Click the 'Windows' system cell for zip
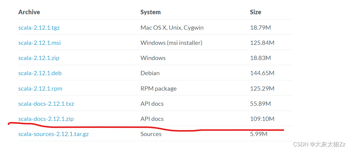 click(x=153, y=58)
